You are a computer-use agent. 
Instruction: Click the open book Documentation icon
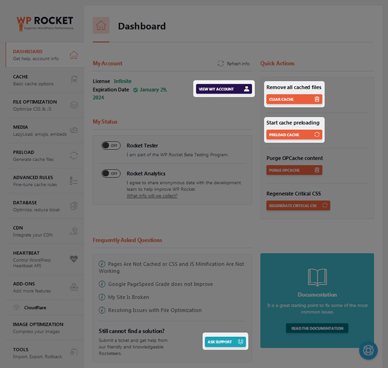[317, 277]
